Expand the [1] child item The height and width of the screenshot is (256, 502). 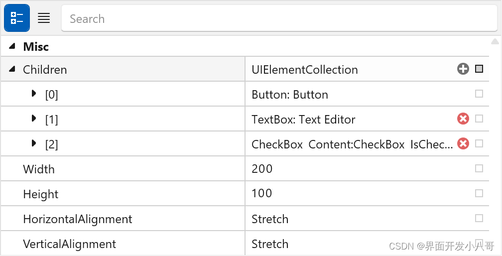click(x=34, y=119)
